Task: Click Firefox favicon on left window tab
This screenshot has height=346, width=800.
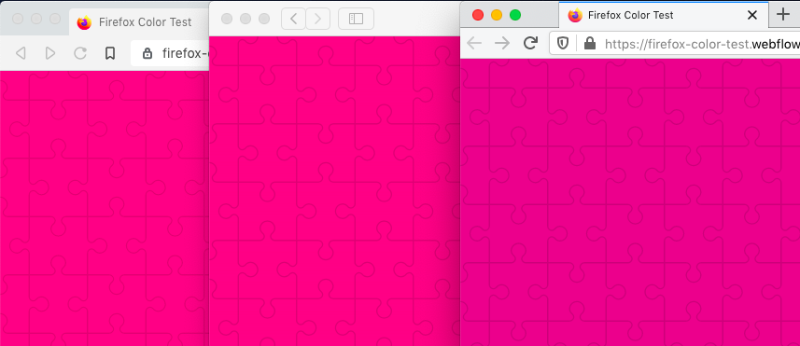Action: (84, 23)
